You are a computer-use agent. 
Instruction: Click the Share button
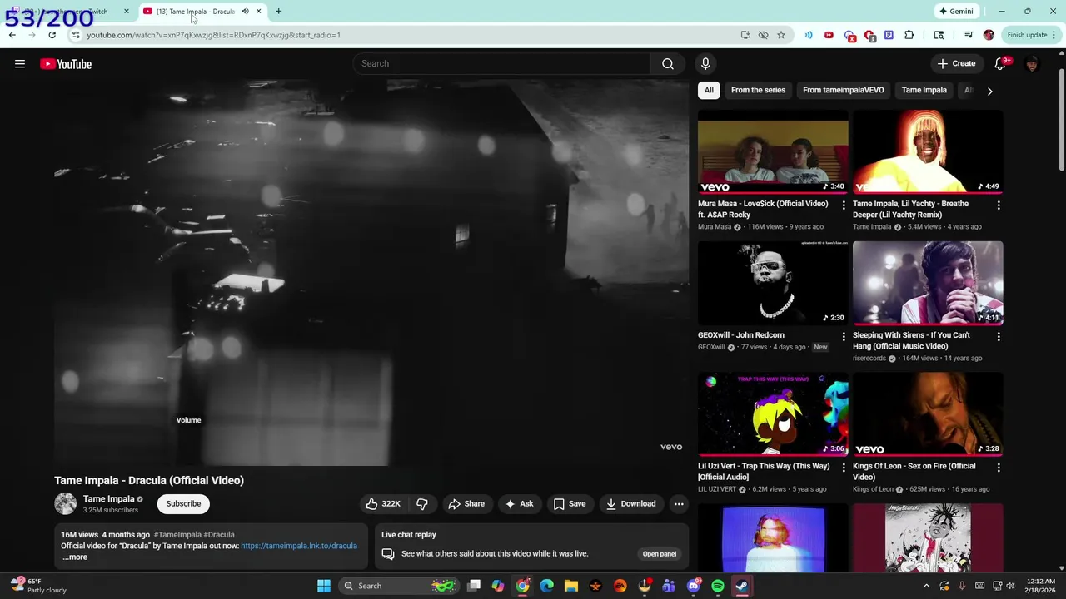466,504
